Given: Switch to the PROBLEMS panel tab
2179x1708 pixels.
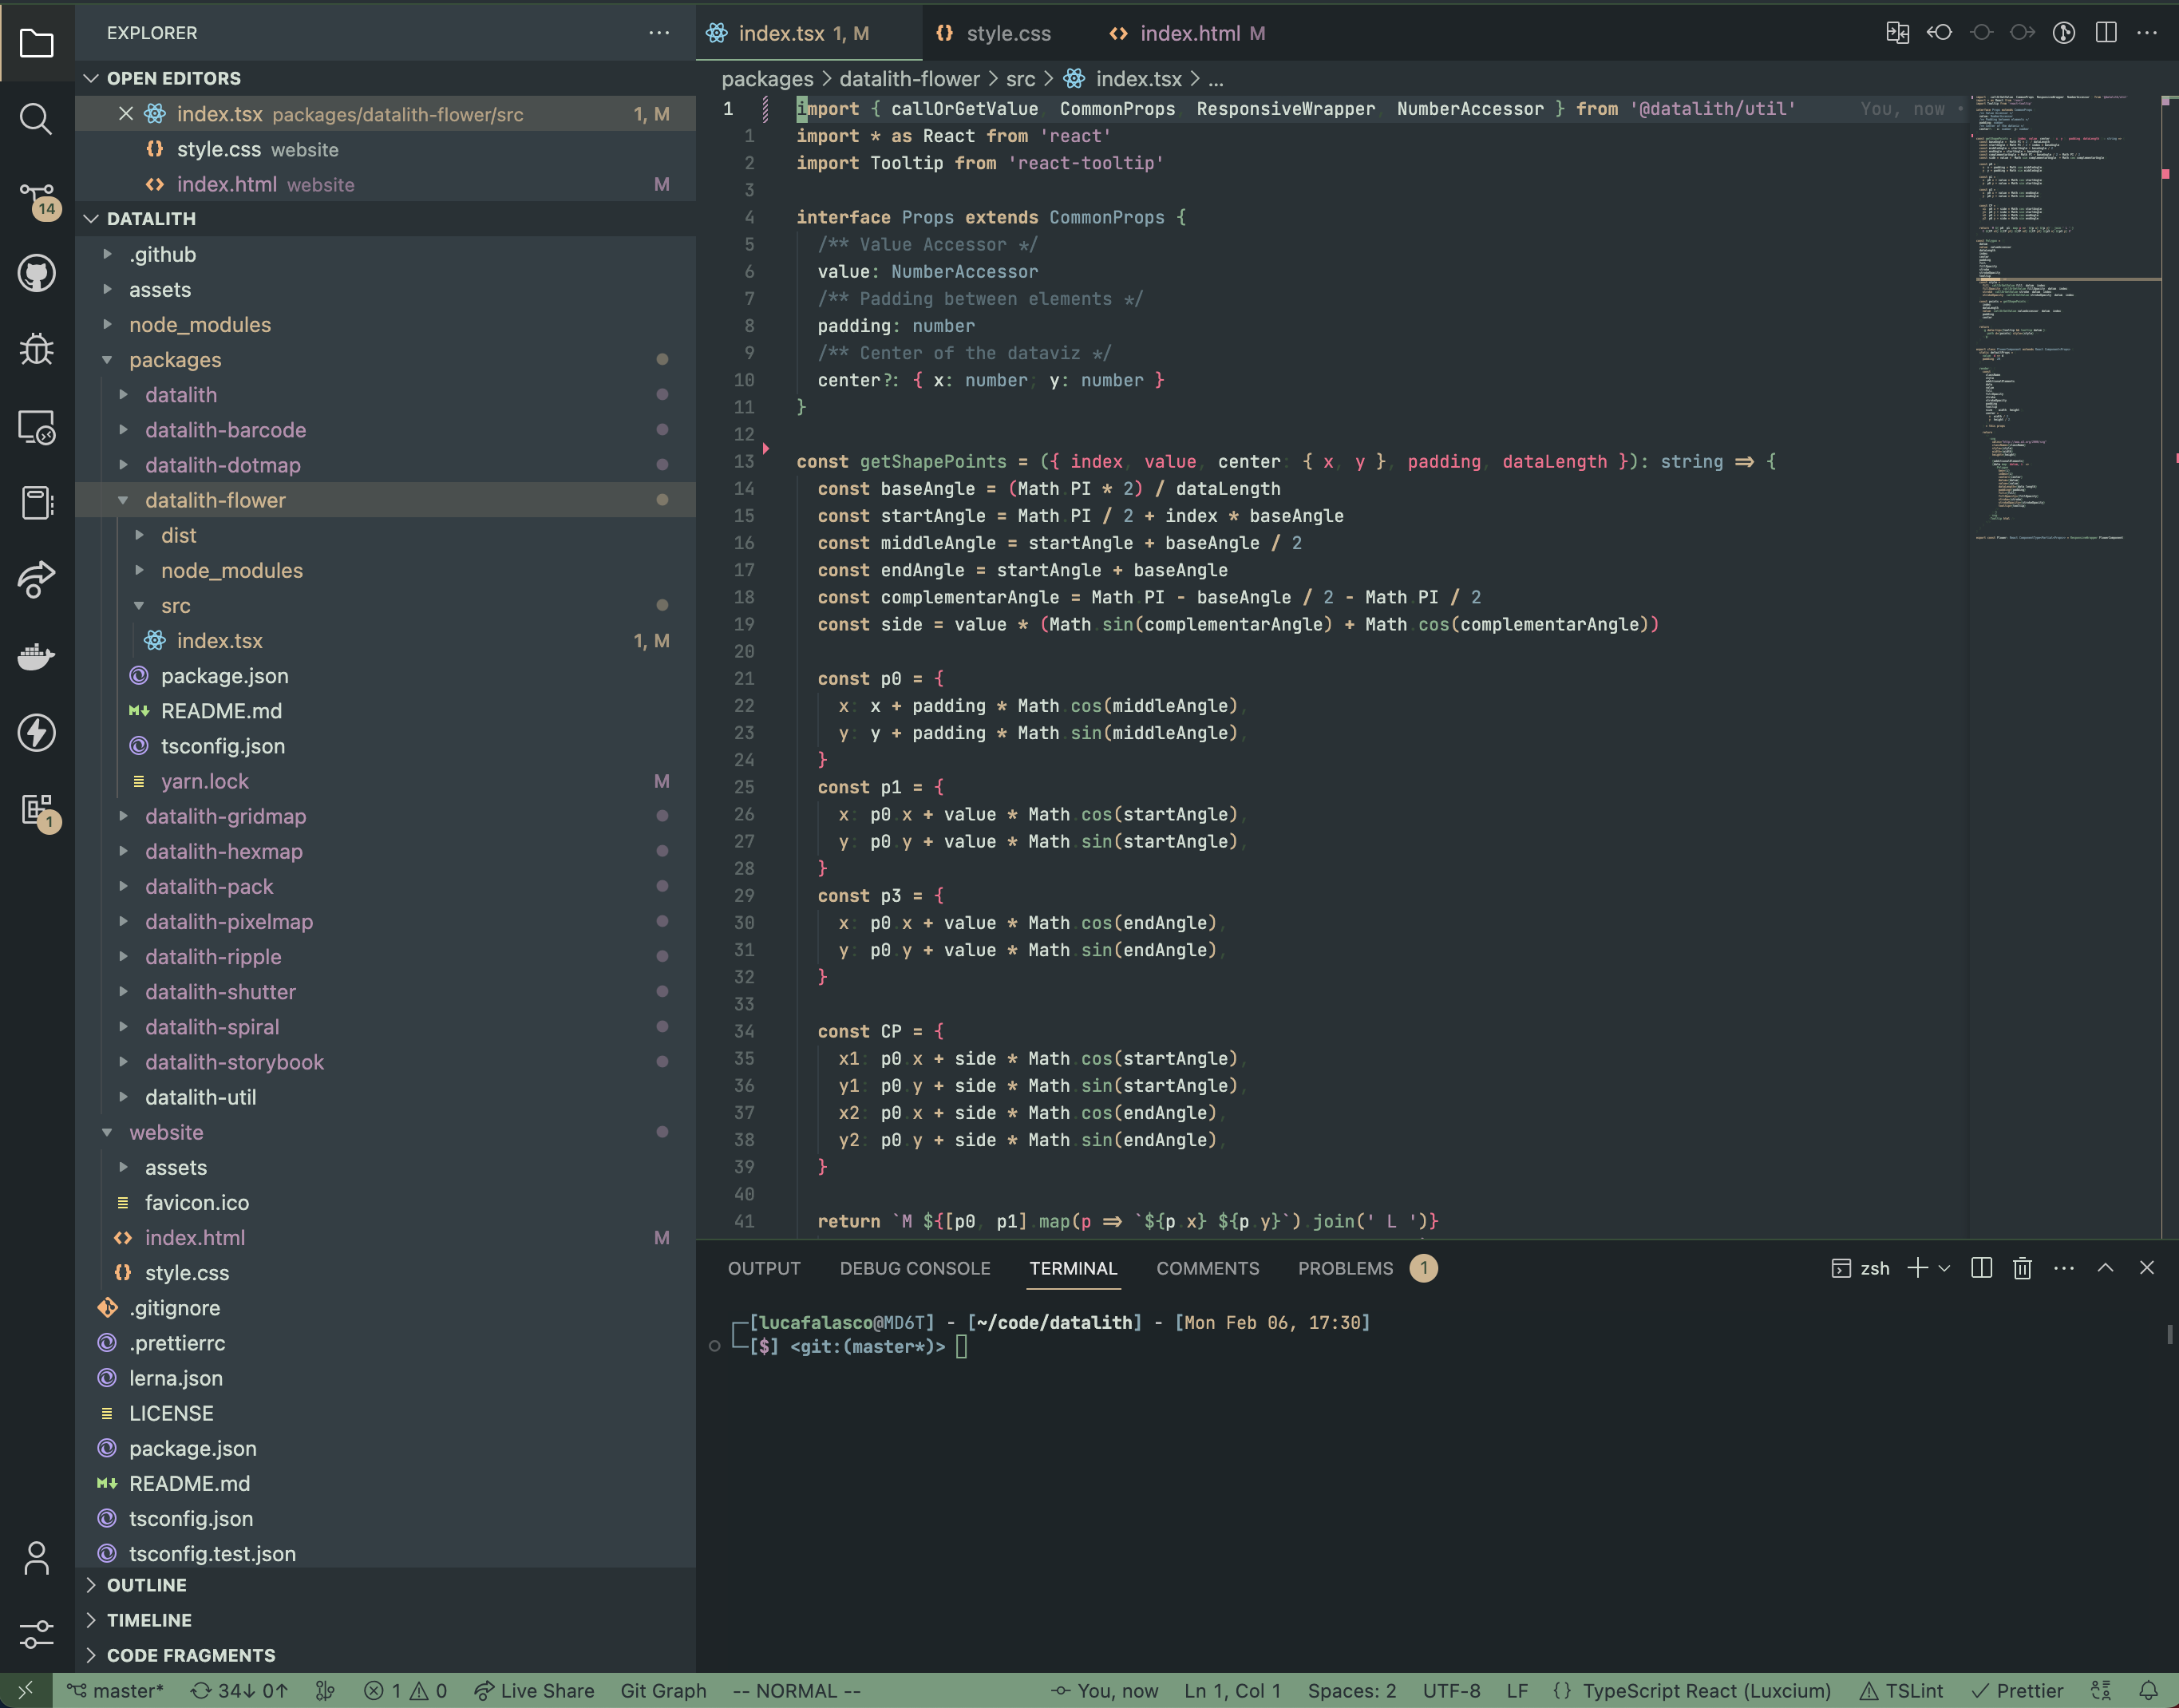Looking at the screenshot, I should pos(1344,1268).
